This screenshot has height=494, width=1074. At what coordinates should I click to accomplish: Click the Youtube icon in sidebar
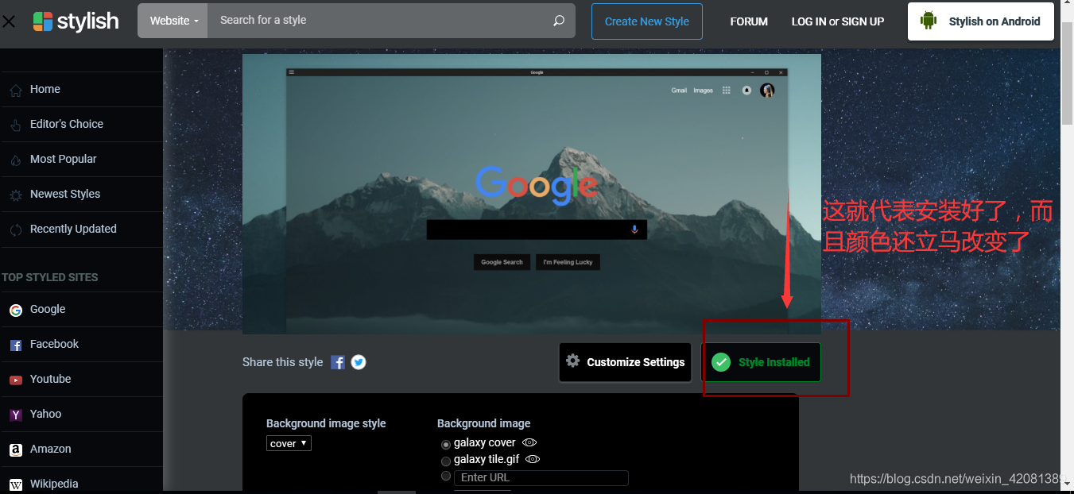point(16,380)
